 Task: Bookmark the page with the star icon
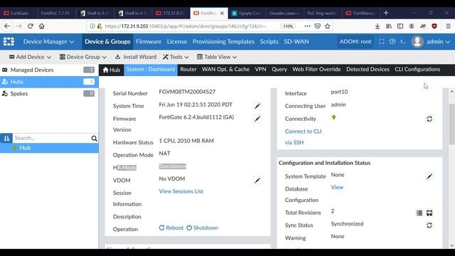[x=328, y=26]
